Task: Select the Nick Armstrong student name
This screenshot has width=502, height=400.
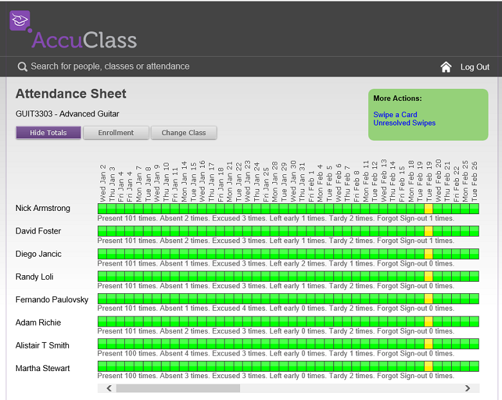Action: pos(43,208)
